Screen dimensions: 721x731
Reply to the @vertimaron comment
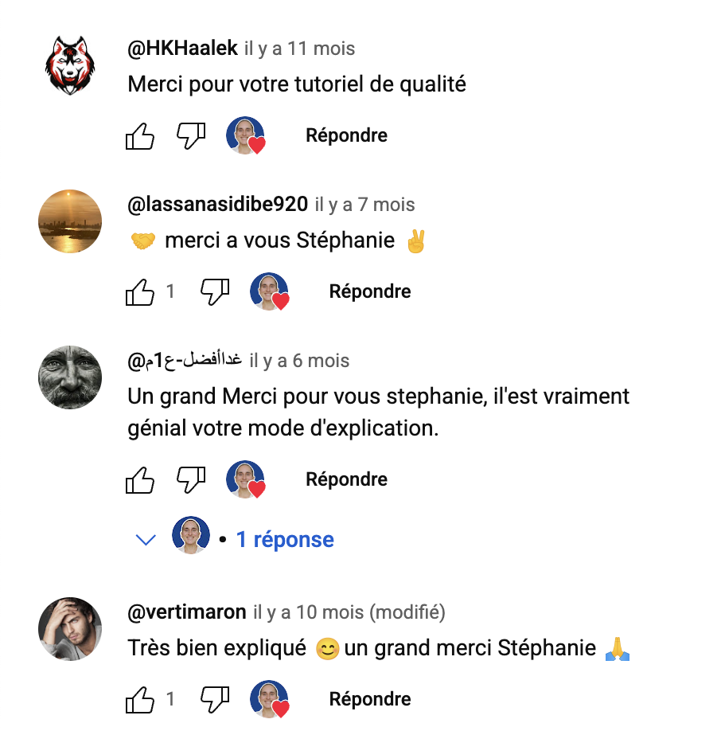(370, 699)
